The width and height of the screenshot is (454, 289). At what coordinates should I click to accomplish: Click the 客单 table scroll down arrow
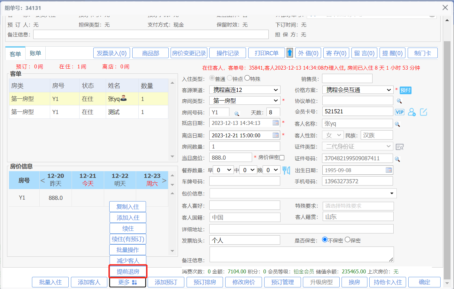pos(172,156)
